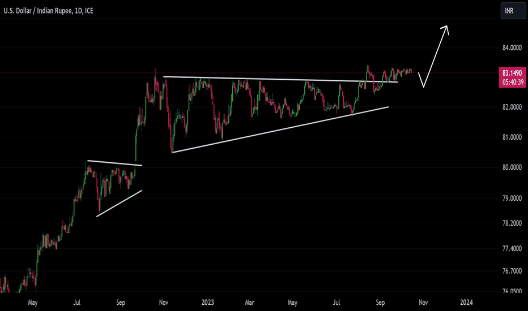528x311 pixels.
Task: Click the Sep label after 2023
Action: [x=380, y=303]
